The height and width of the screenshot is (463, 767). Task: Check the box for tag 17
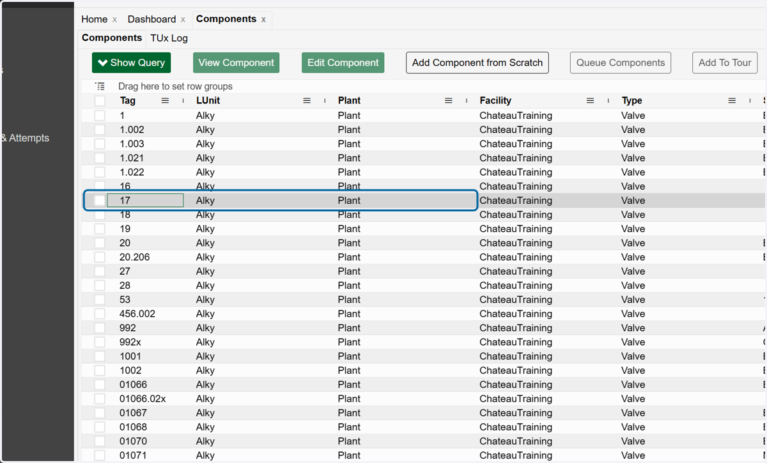click(x=100, y=201)
